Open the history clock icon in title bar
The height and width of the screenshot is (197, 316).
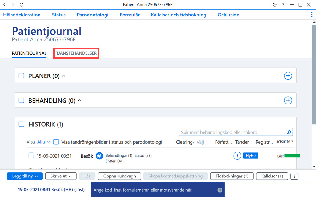pyautogui.click(x=275, y=5)
